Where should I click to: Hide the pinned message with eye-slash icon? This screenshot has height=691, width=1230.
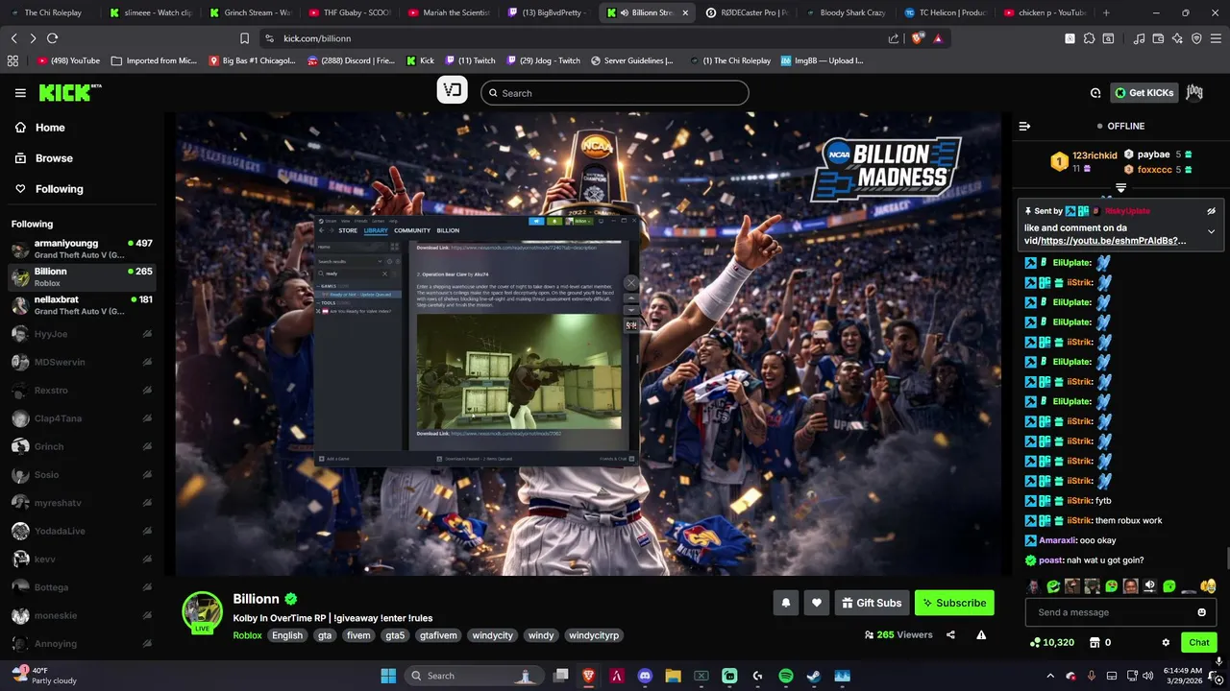coord(1212,210)
